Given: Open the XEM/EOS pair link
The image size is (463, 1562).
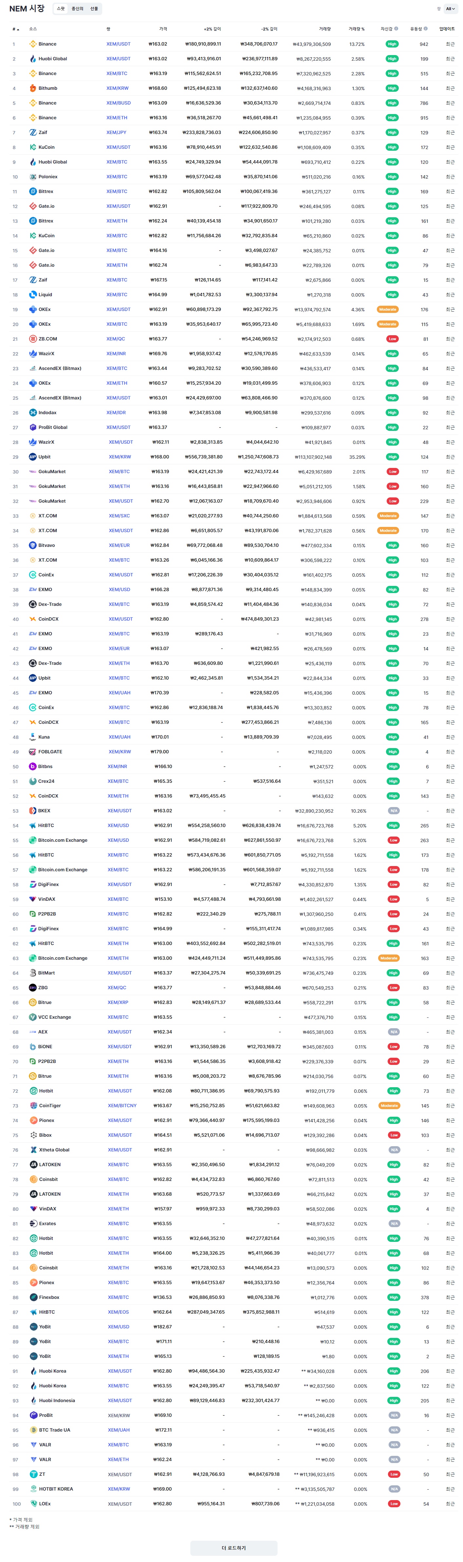Looking at the screenshot, I should [118, 1312].
